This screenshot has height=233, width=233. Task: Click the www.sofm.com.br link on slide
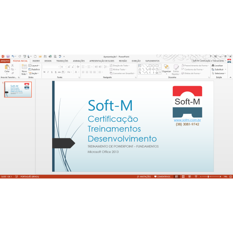click(x=187, y=120)
